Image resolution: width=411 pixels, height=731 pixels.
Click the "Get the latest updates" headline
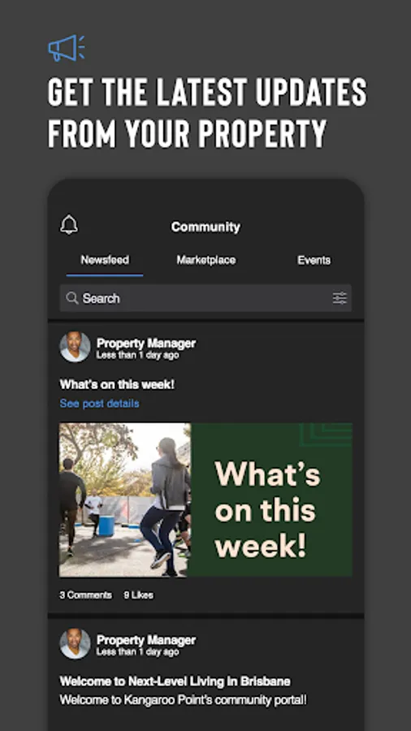[x=207, y=112]
